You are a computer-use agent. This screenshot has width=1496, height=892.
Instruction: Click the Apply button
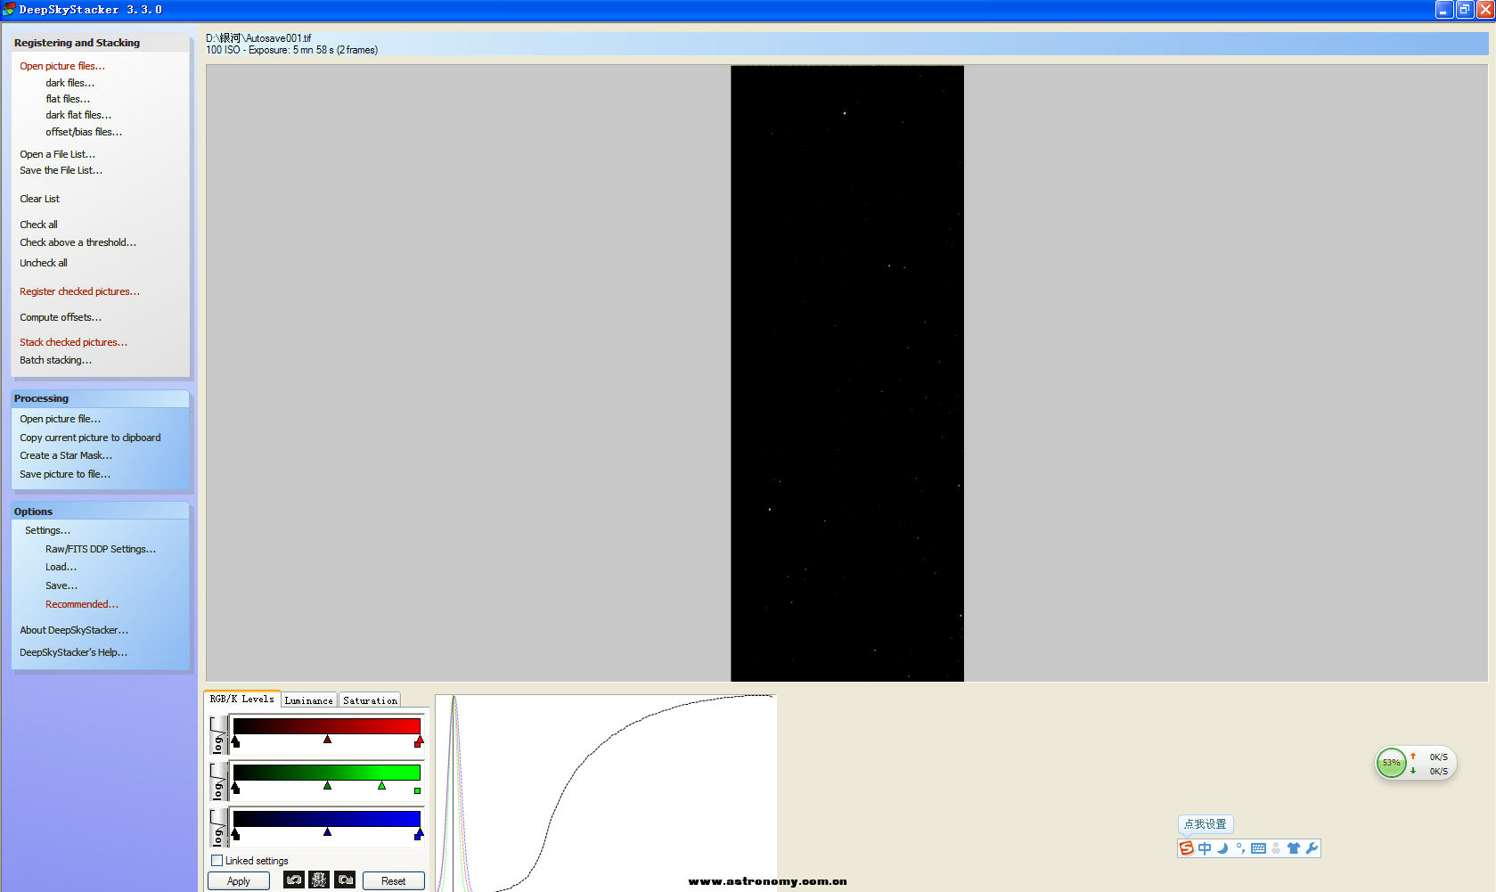pos(239,880)
